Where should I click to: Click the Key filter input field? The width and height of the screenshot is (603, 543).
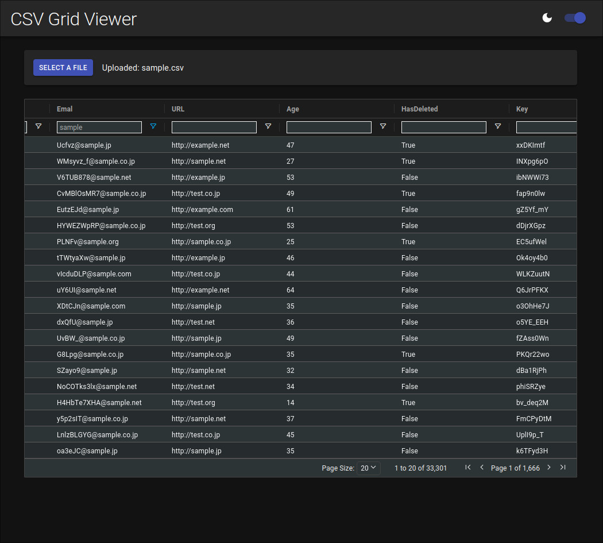pos(546,128)
